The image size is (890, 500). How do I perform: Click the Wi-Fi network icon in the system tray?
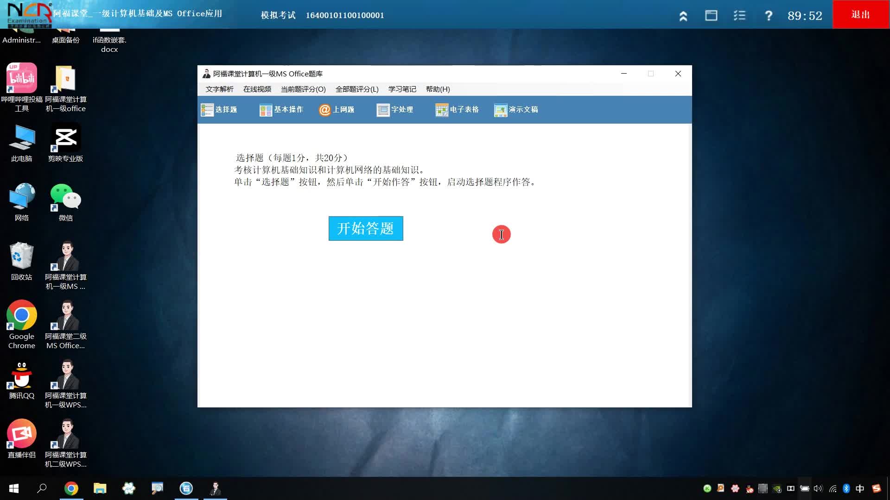[x=833, y=488]
